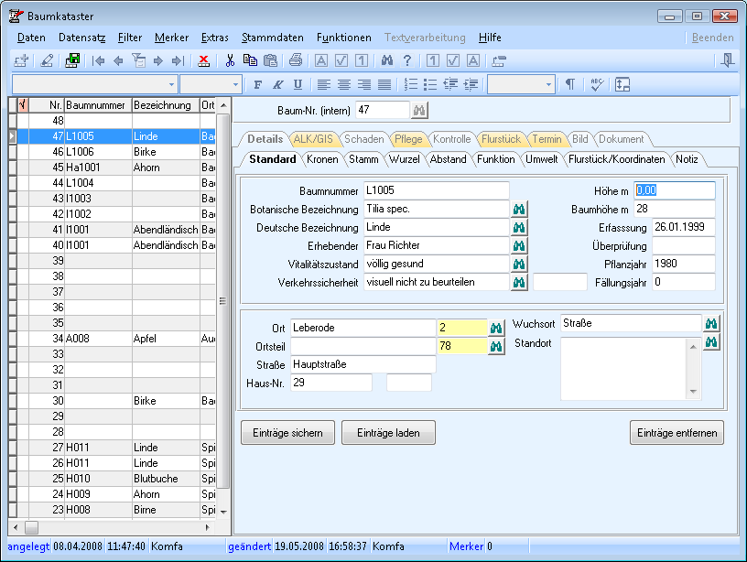The height and width of the screenshot is (562, 747).
Task: Click the scissors cut icon
Action: point(230,60)
